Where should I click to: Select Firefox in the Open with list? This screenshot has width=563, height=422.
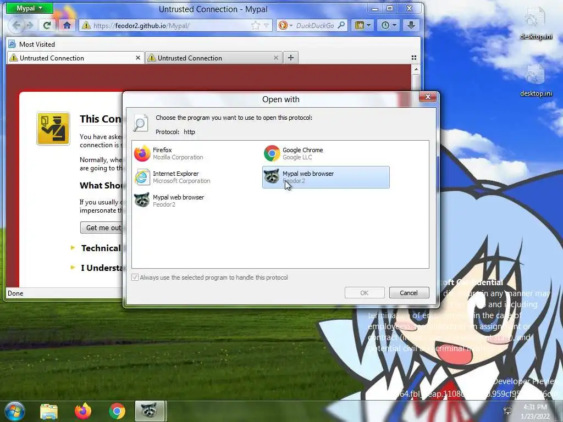[x=196, y=154]
